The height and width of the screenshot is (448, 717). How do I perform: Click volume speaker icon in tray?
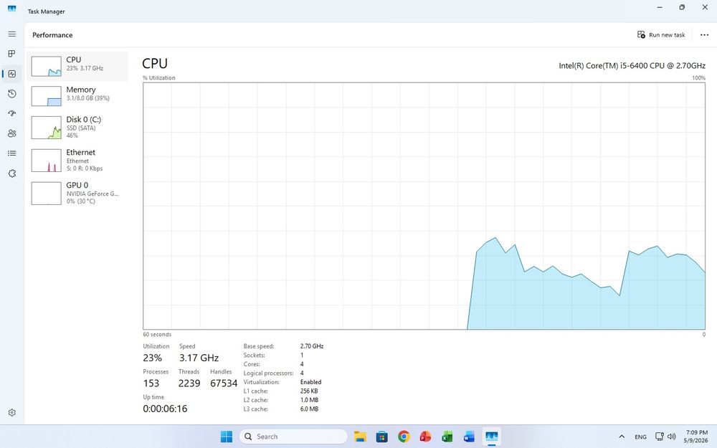pos(671,437)
